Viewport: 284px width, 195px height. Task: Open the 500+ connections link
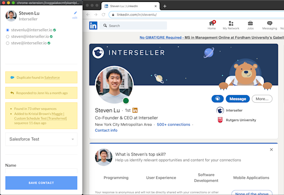pyautogui.click(x=173, y=124)
